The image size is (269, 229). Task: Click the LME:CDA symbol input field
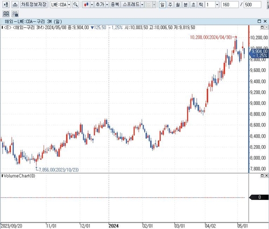59,4
